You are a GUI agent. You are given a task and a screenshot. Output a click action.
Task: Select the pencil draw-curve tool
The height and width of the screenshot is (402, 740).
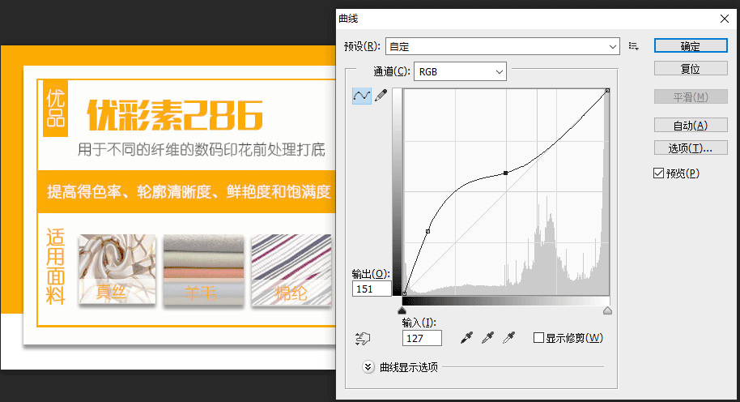(x=381, y=96)
